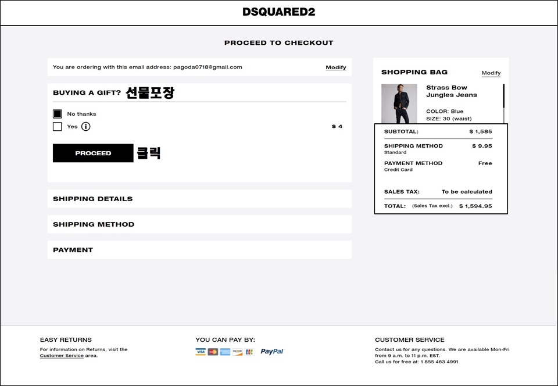Click the shipping cost $ 9.95

point(482,146)
